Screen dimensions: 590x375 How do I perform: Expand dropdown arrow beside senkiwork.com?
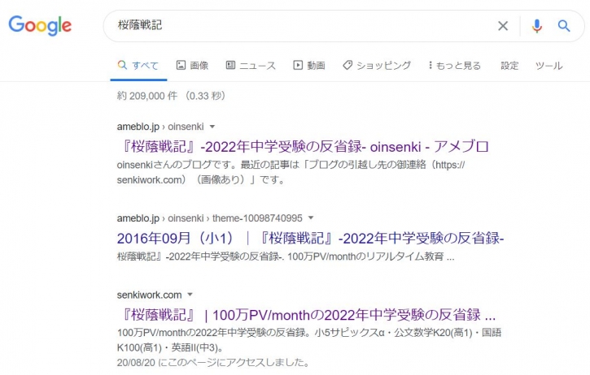[190, 295]
